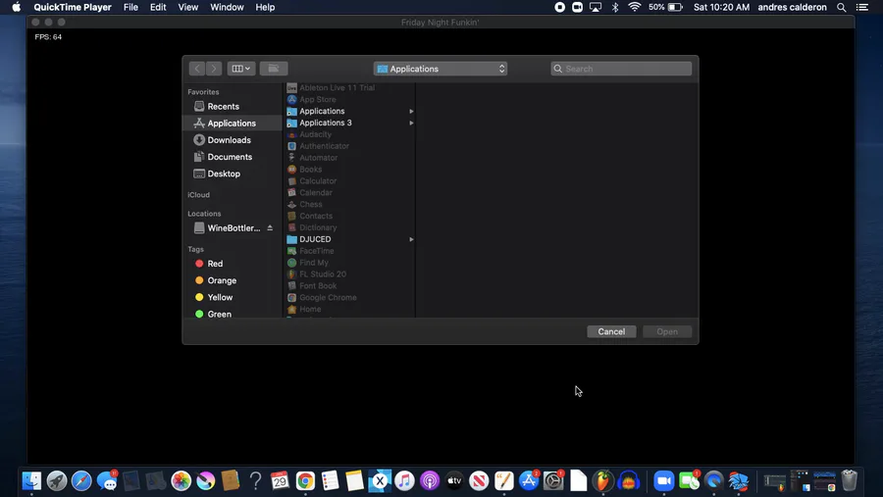Open Spotlight search magnifier

click(x=842, y=7)
